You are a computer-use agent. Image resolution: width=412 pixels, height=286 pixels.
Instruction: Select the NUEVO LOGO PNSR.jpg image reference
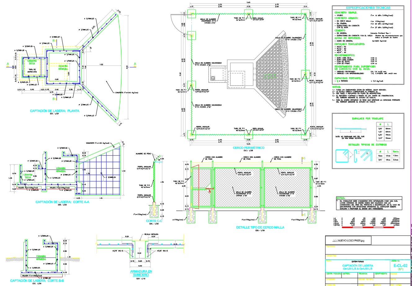[347, 240]
